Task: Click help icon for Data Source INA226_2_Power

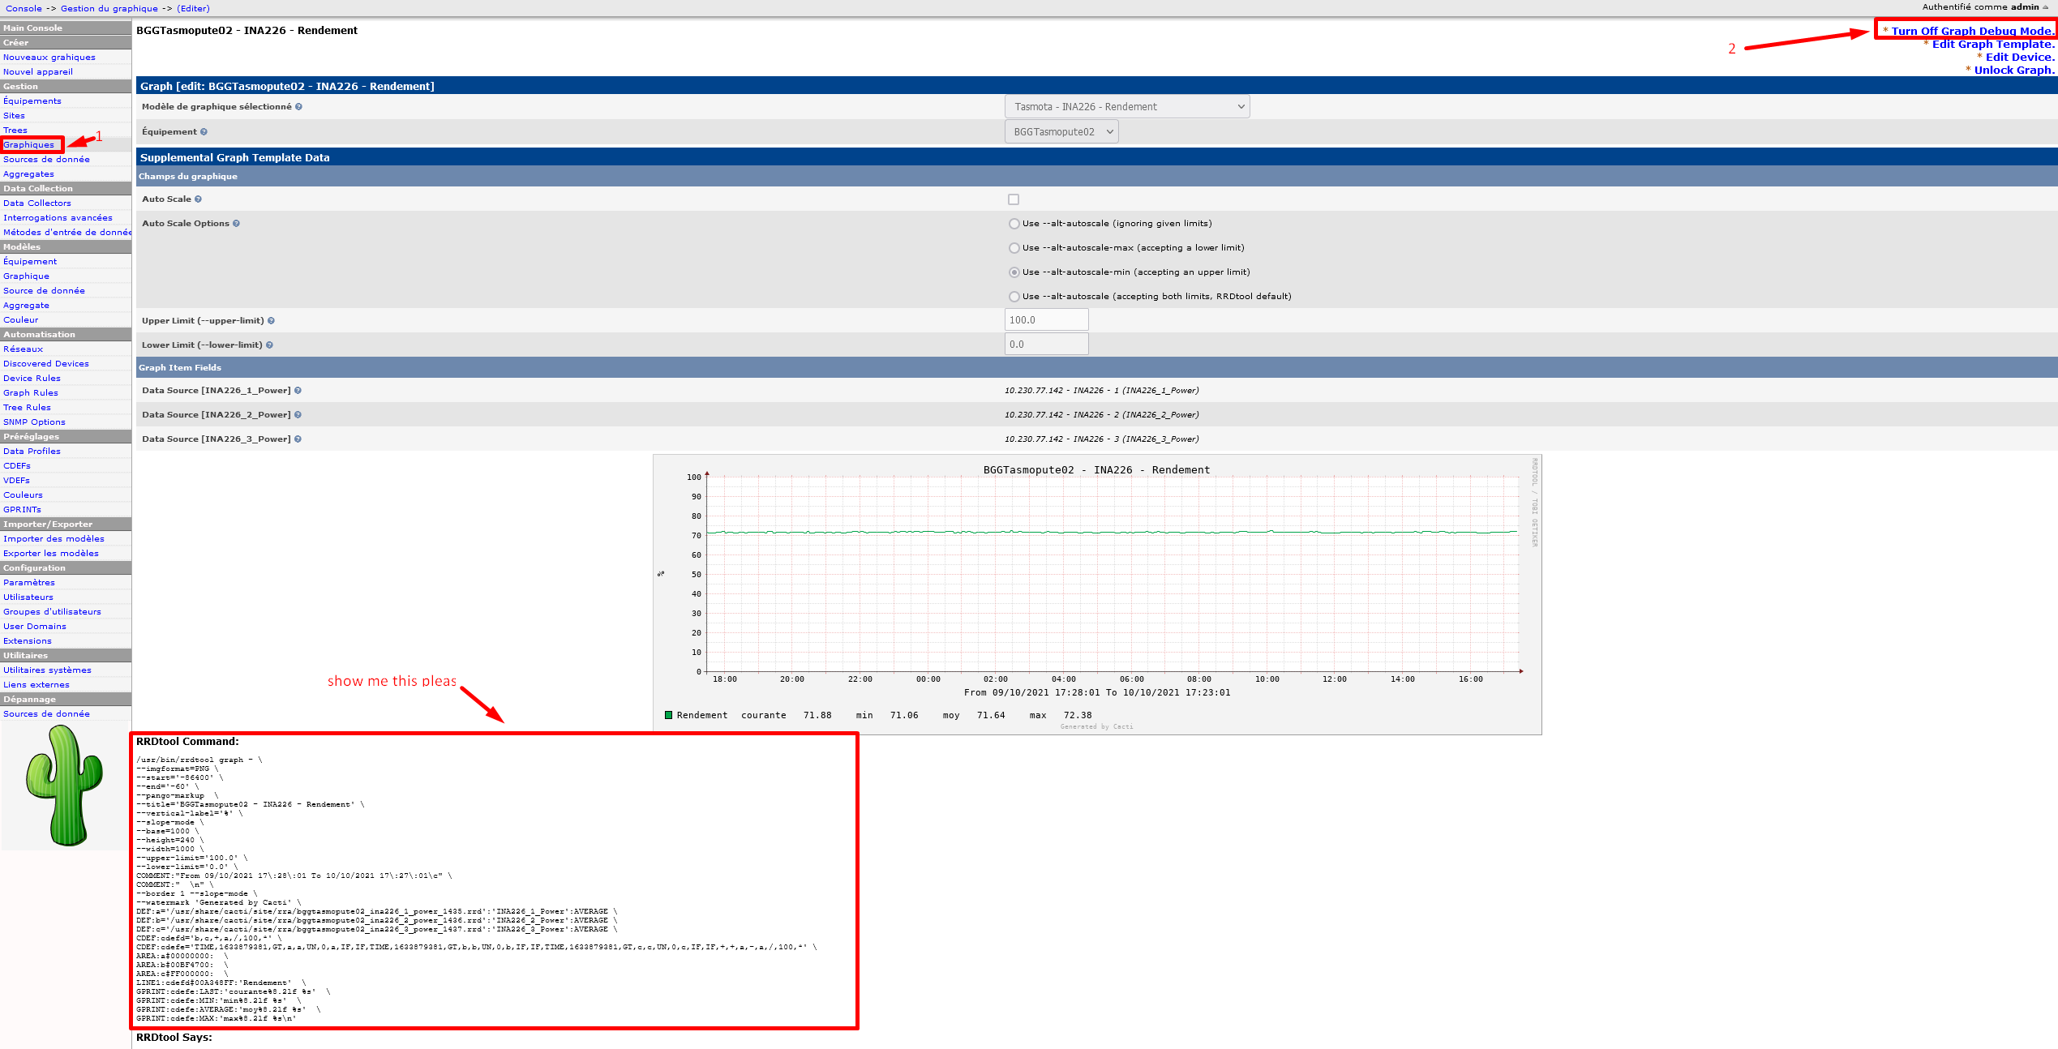Action: click(298, 415)
